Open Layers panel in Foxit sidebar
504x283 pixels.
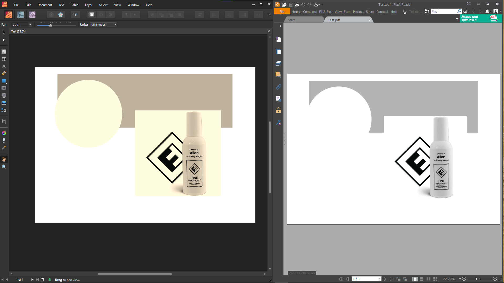point(279,63)
